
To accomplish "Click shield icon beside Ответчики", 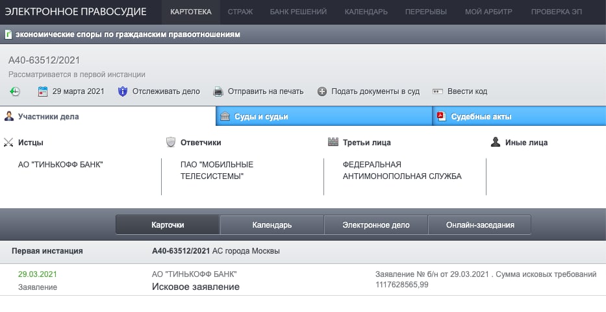I will [x=171, y=142].
